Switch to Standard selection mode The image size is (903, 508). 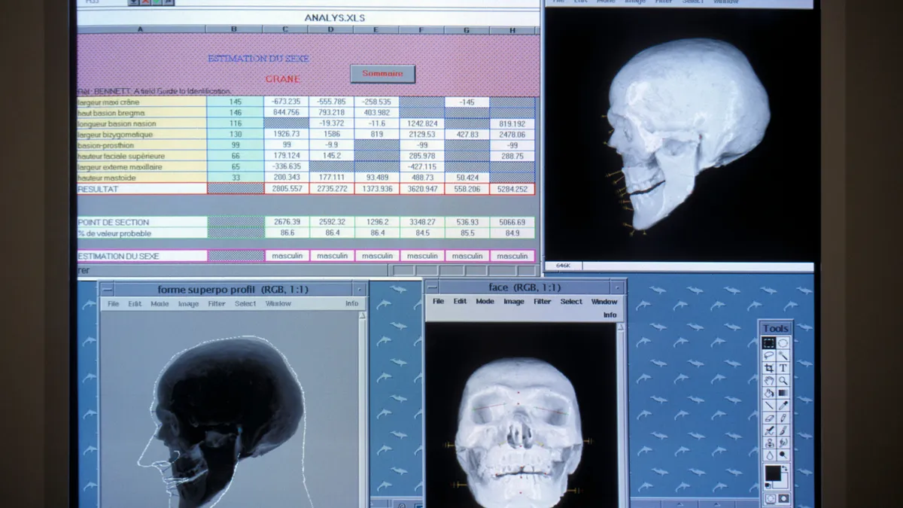[770, 498]
